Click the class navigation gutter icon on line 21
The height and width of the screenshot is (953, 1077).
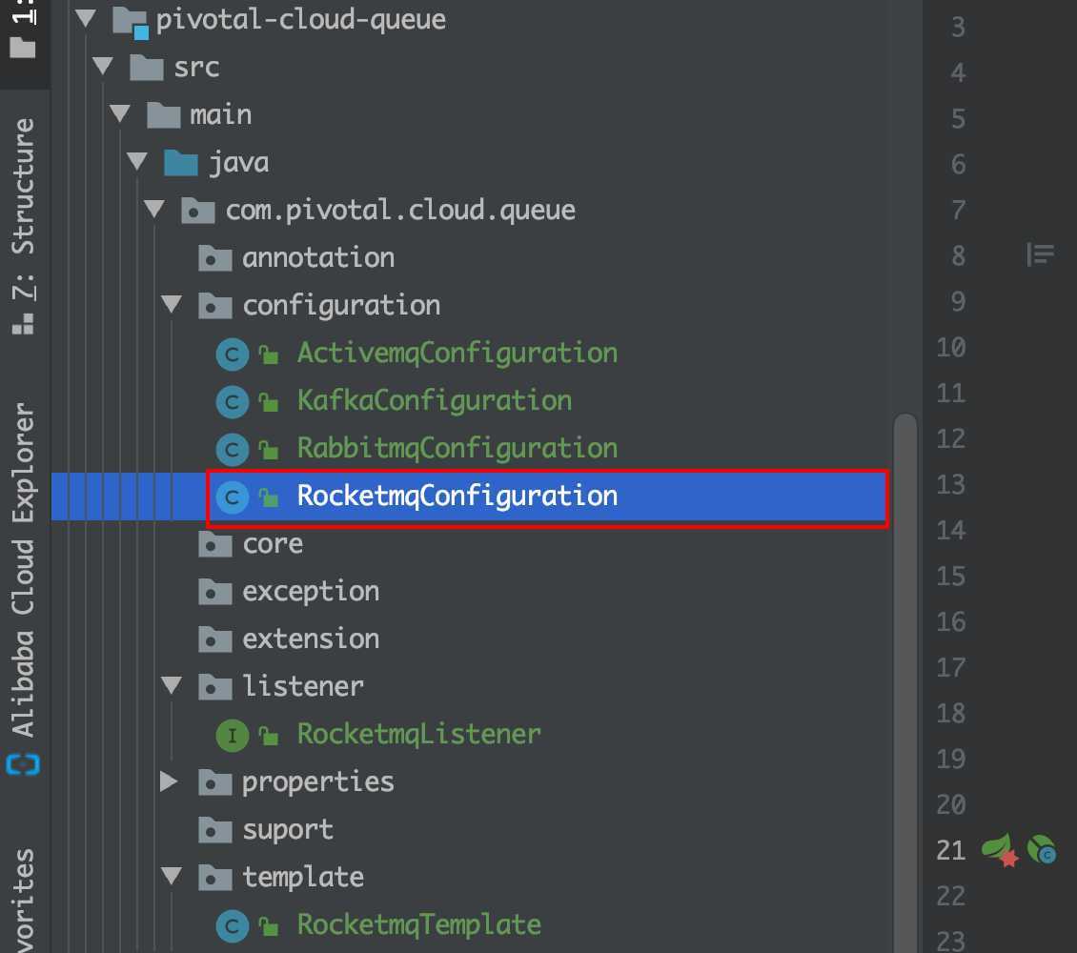pyautogui.click(x=1042, y=849)
